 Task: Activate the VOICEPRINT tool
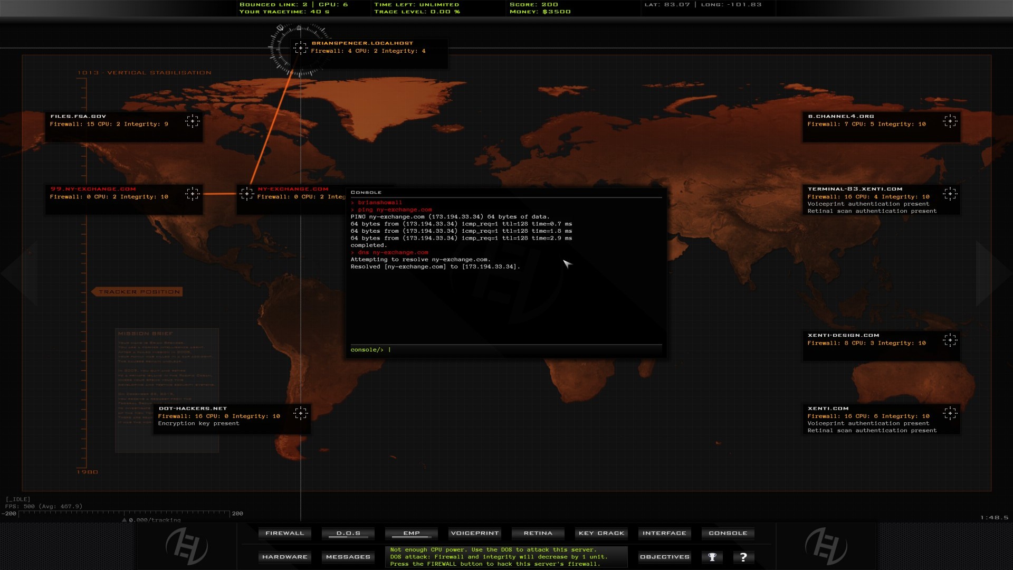(x=474, y=533)
